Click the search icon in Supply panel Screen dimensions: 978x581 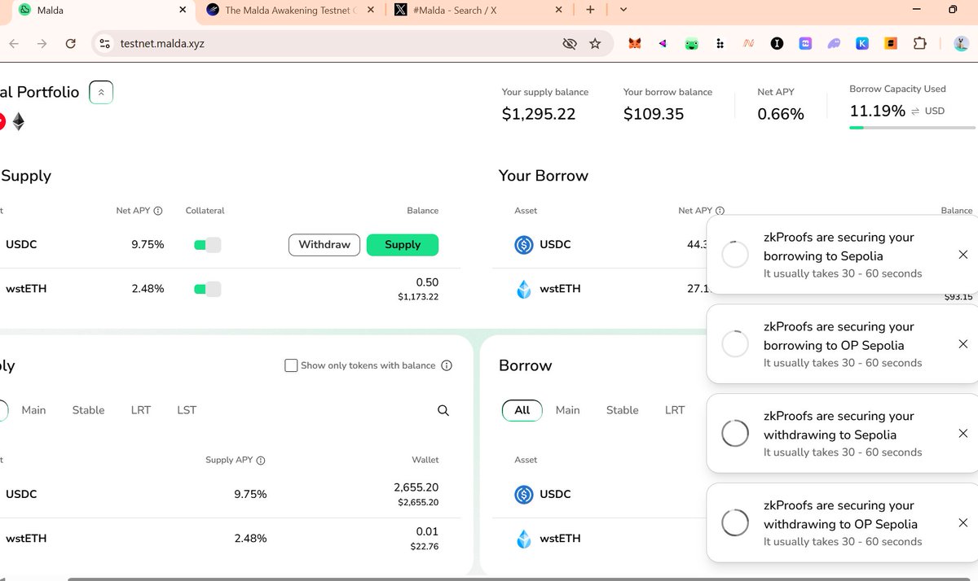coord(443,410)
